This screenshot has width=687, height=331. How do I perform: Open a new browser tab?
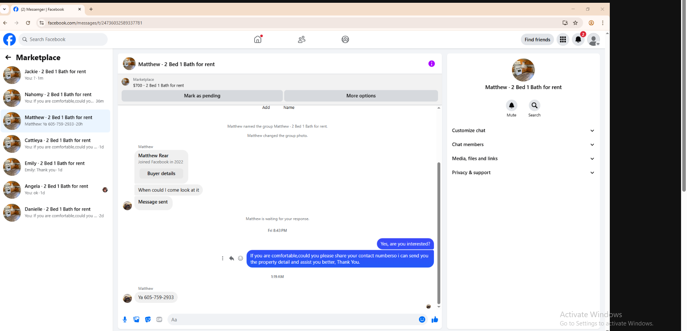pyautogui.click(x=91, y=9)
